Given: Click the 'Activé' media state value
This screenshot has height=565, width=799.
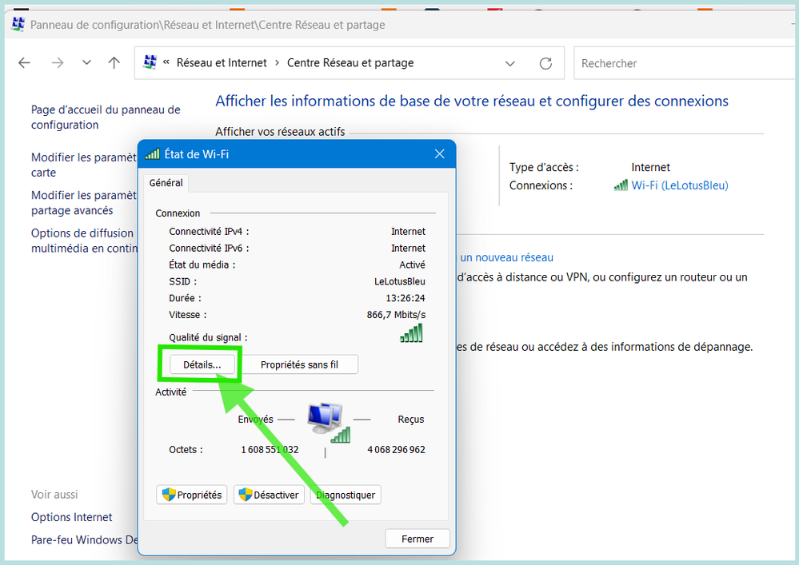Looking at the screenshot, I should (412, 265).
